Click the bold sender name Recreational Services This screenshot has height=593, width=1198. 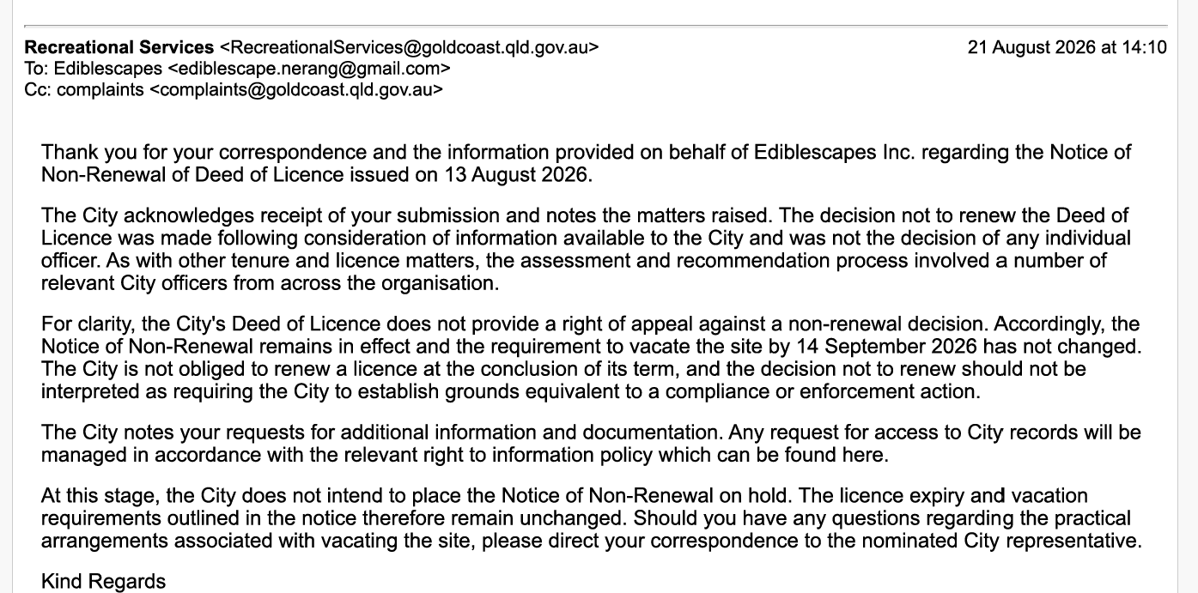119,48
